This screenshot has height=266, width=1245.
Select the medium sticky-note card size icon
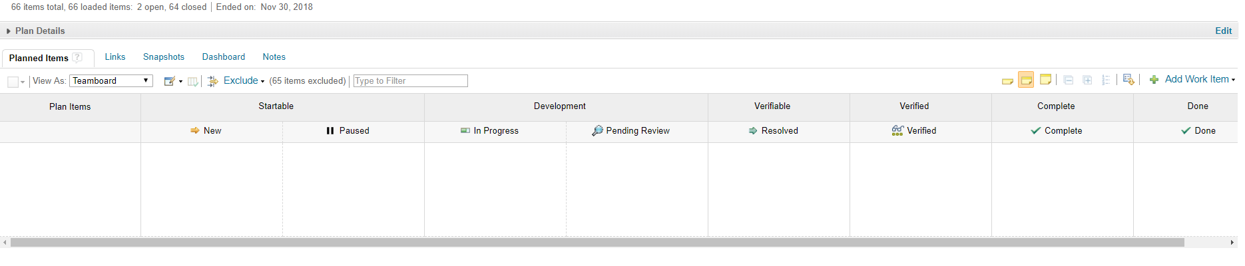(x=1026, y=80)
